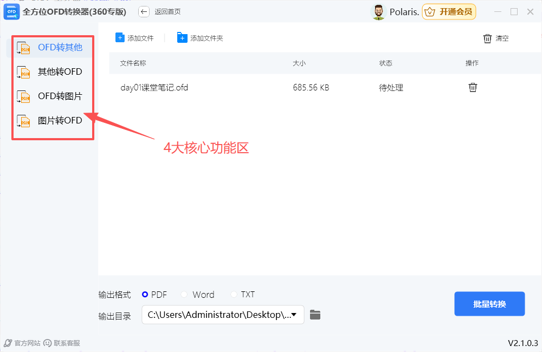Expand the output directory dropdown
The height and width of the screenshot is (352, 542).
pos(295,316)
